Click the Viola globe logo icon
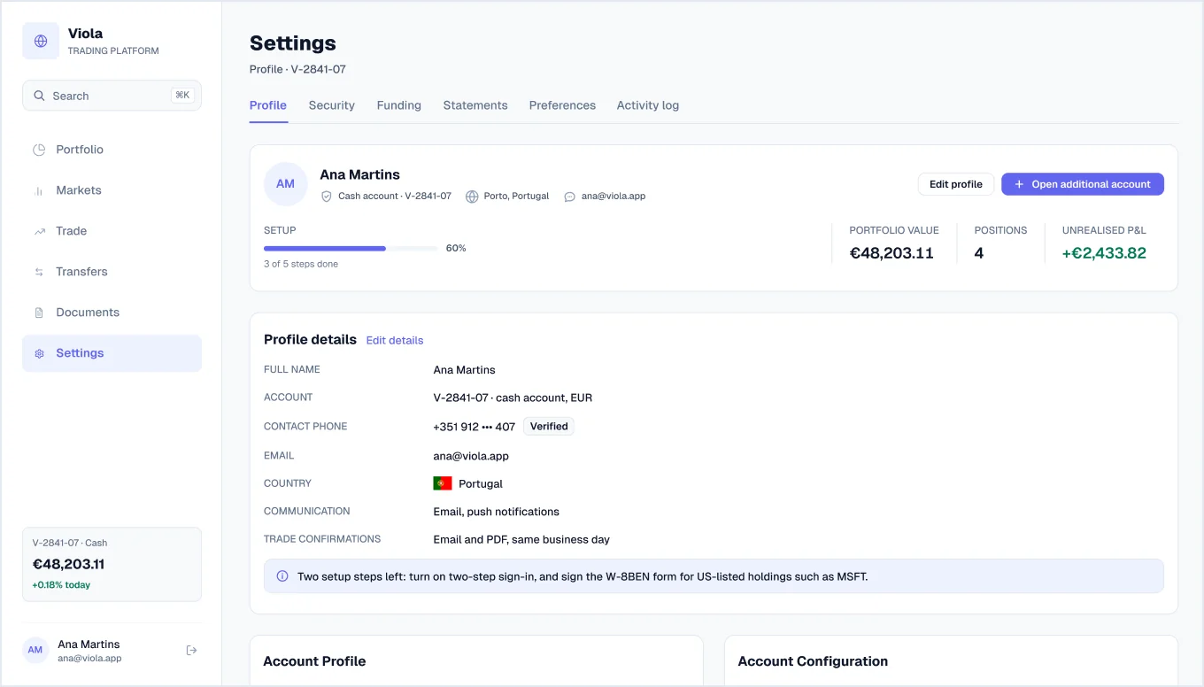The width and height of the screenshot is (1204, 687). click(x=41, y=41)
